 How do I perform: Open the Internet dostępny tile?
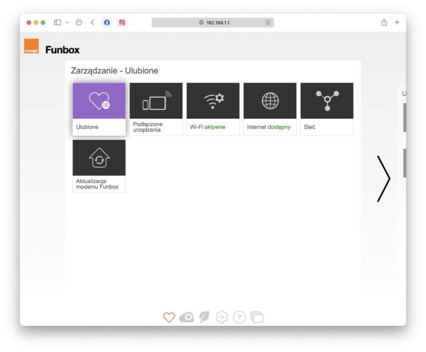(x=270, y=109)
